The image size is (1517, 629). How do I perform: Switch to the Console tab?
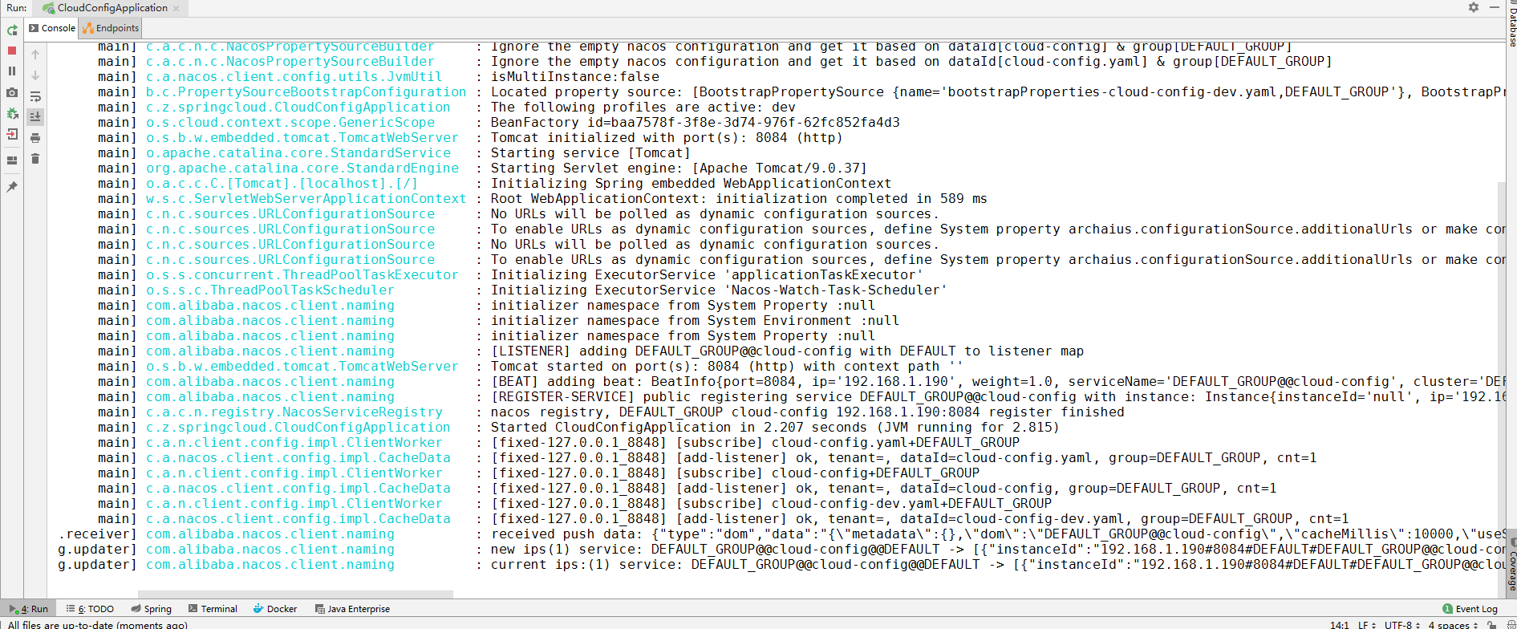pyautogui.click(x=52, y=28)
